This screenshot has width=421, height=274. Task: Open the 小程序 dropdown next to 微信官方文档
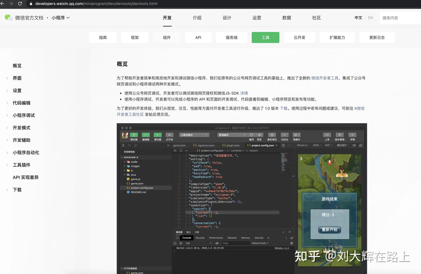61,18
